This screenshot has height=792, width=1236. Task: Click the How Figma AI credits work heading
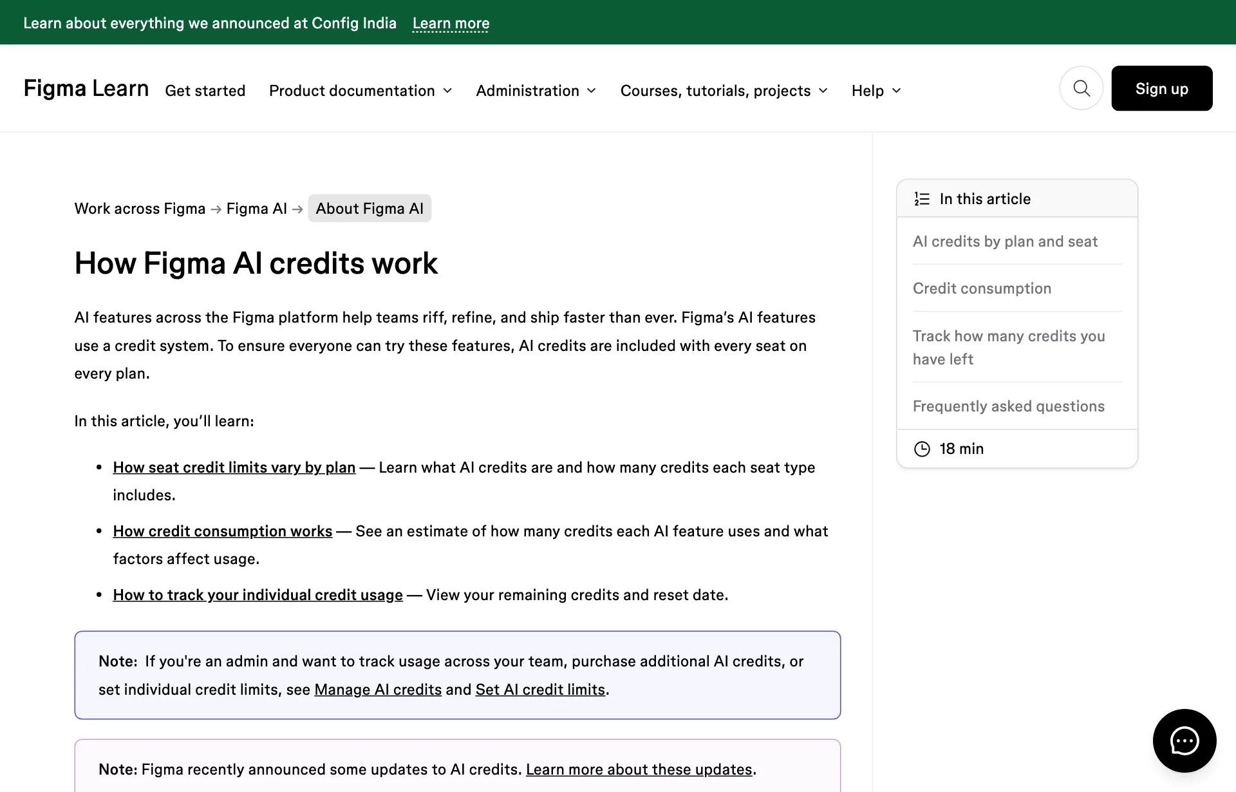pos(256,263)
